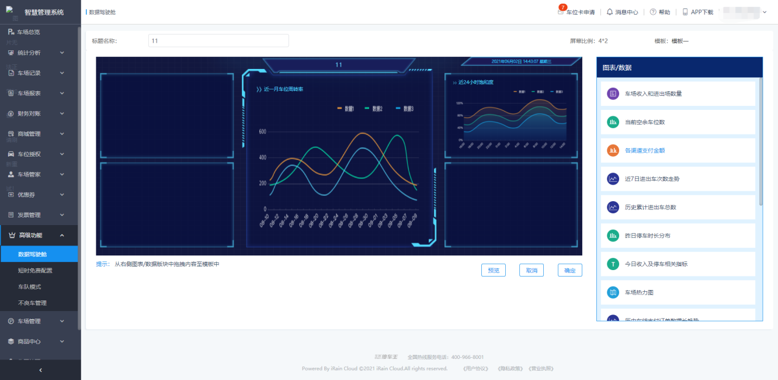778x380 pixels.
Task: Select the 近7日进出车次数走势 line icon
Action: tap(613, 179)
